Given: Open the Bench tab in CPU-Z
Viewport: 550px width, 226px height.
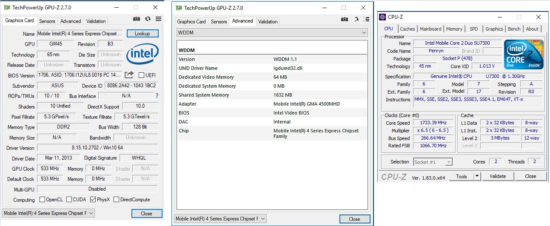Looking at the screenshot, I should click(x=514, y=29).
